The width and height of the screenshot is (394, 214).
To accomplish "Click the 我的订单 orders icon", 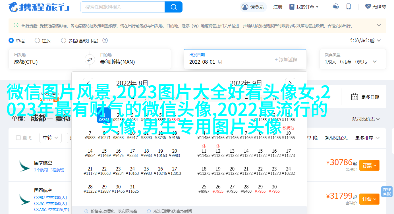I will point(292,7).
